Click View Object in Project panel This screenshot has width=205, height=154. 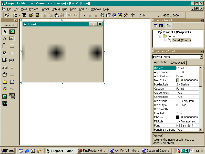point(161,26)
